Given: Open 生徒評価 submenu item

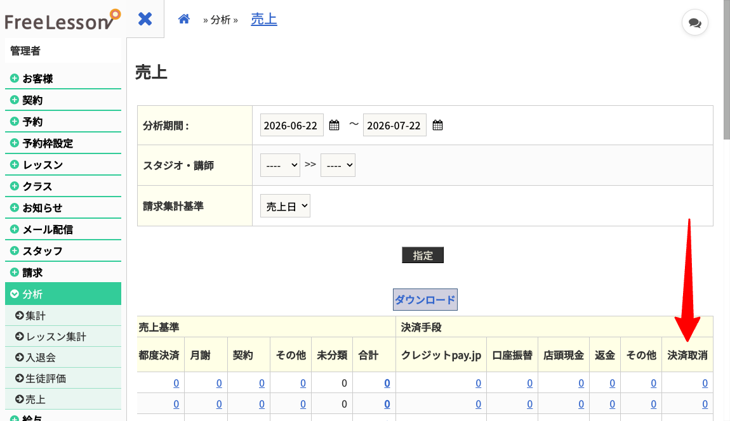Looking at the screenshot, I should pos(63,378).
